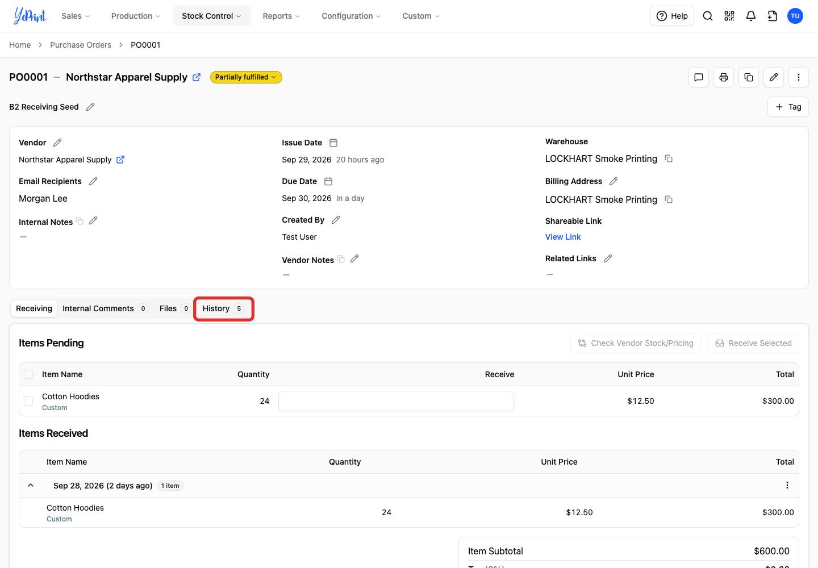Edit the B2 Receiving Seed title
The image size is (818, 568).
pyautogui.click(x=90, y=107)
